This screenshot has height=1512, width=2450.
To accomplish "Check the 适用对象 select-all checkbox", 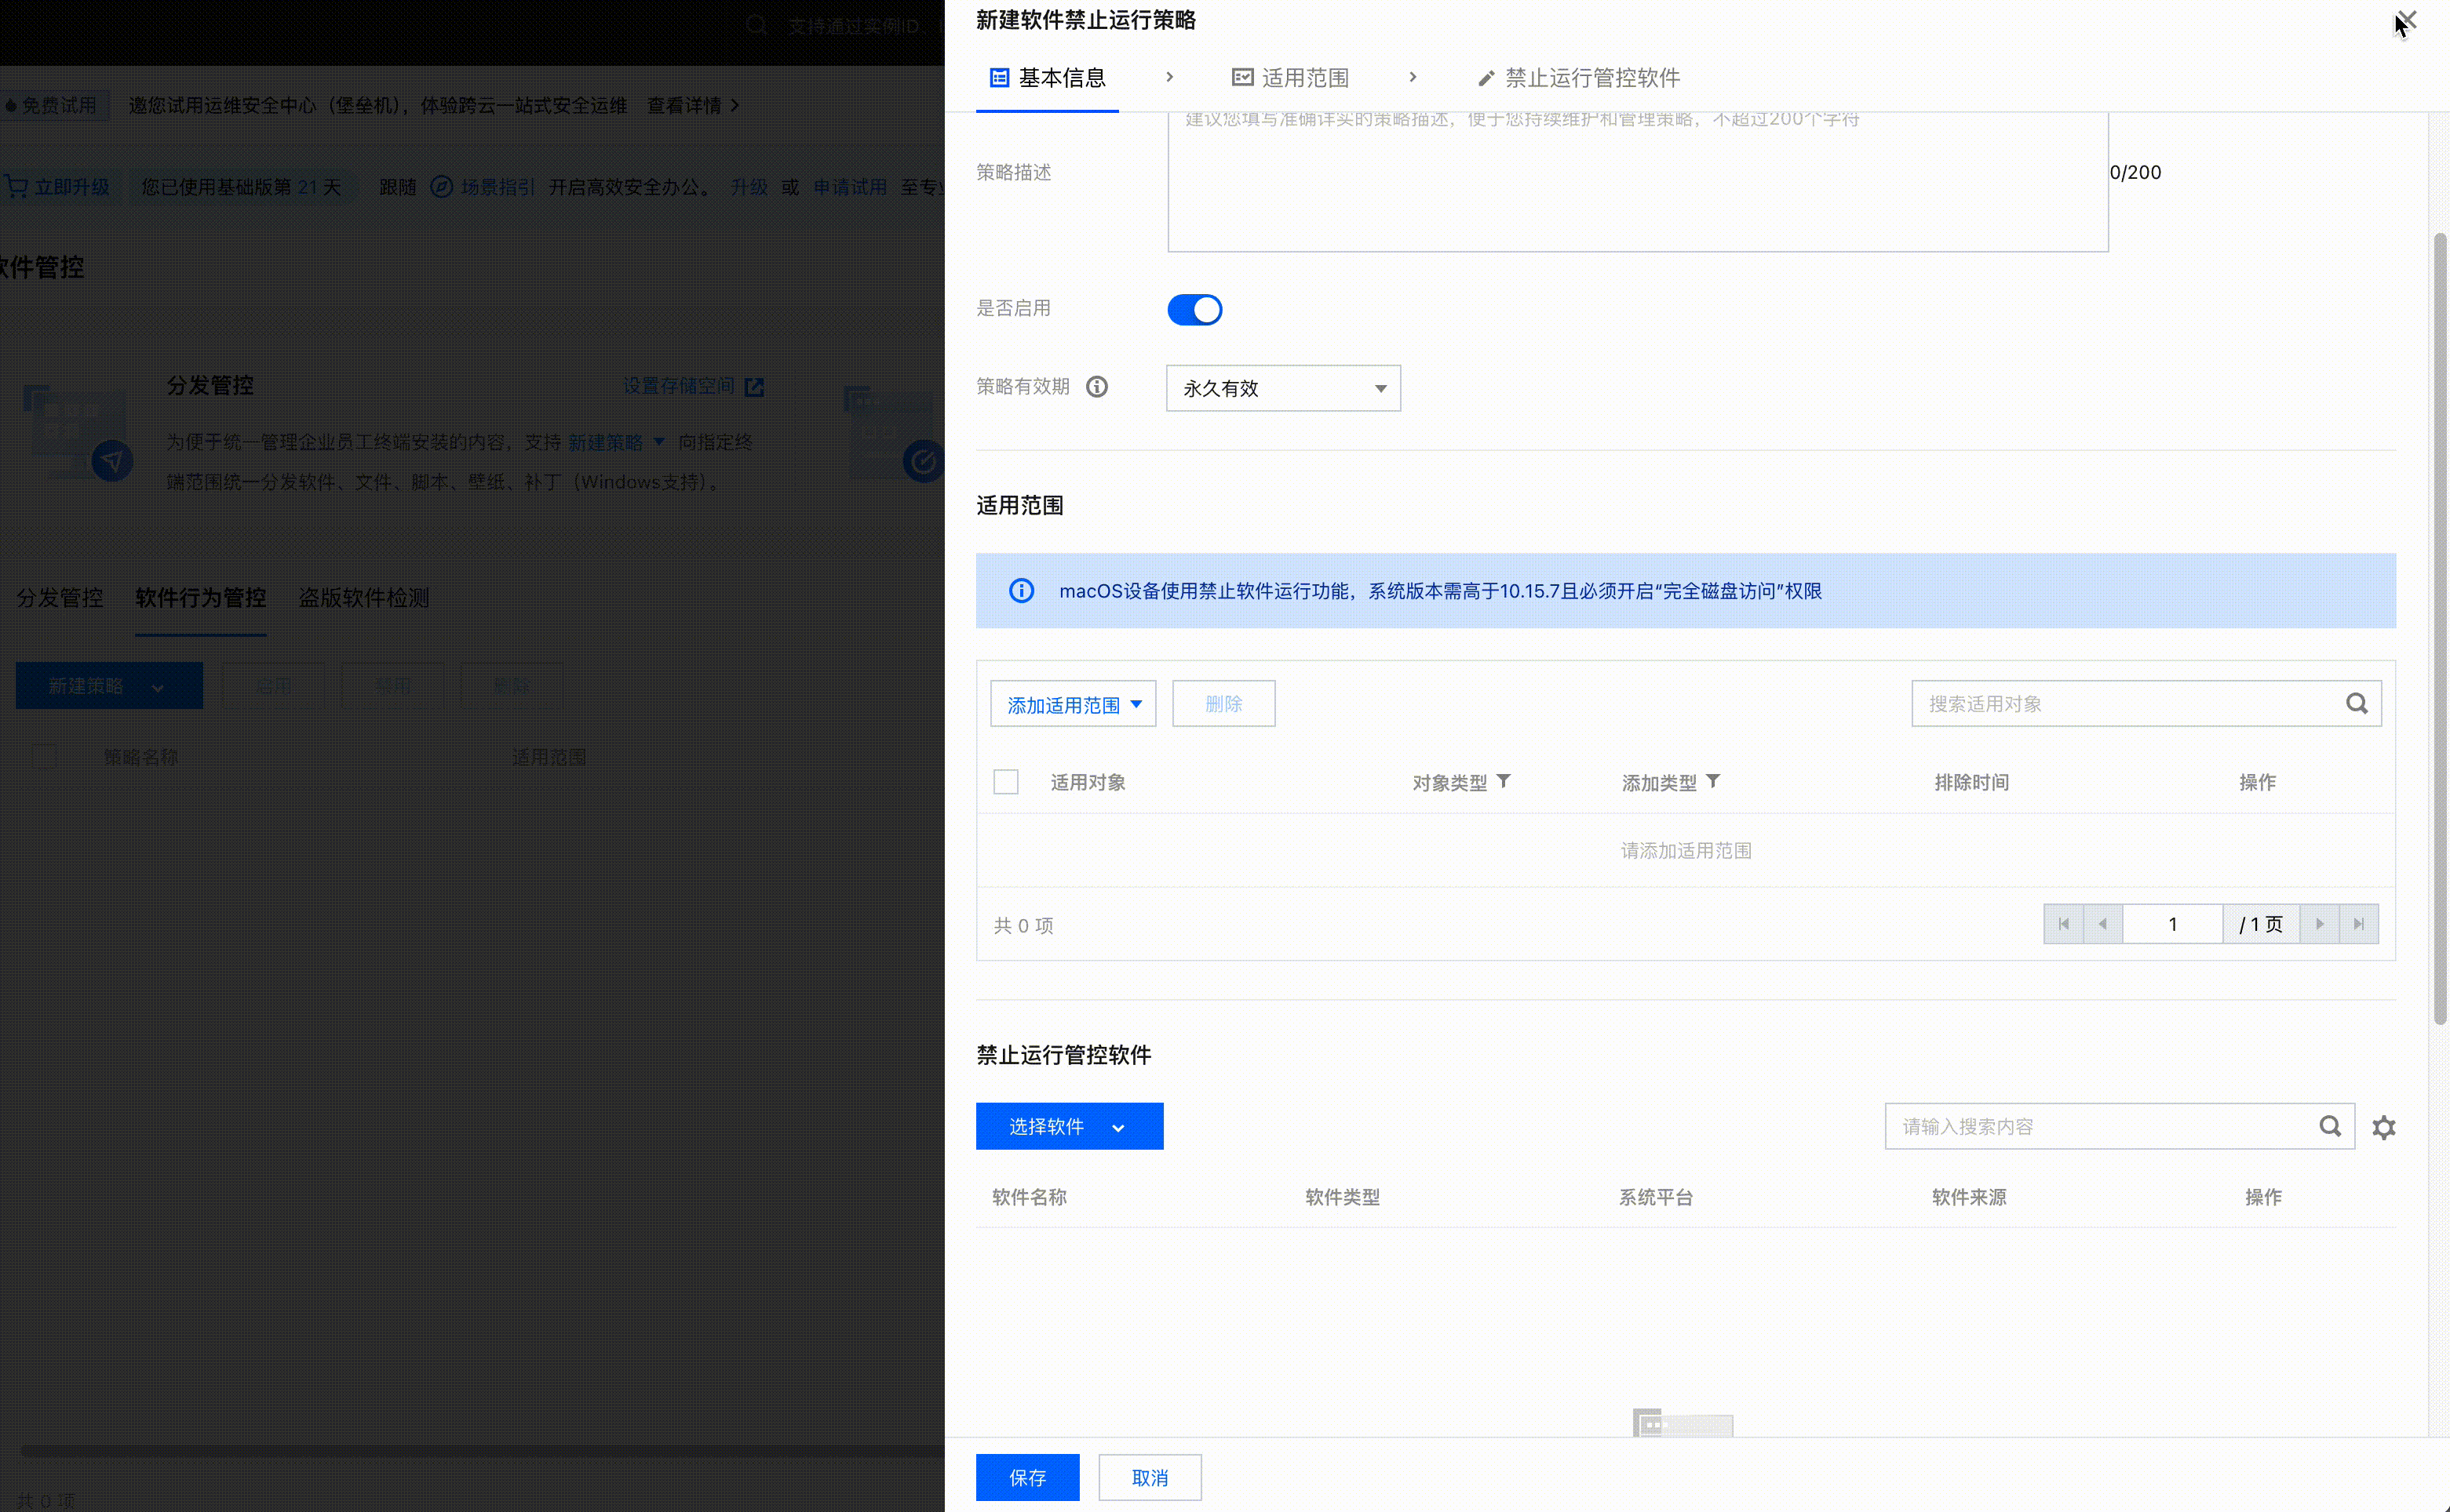I will point(1005,782).
